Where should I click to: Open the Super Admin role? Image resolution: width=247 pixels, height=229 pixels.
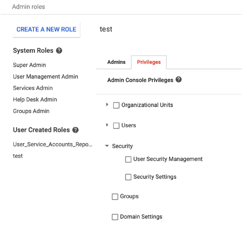tap(29, 65)
